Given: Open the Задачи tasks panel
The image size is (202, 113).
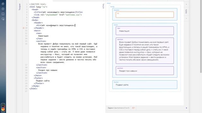Looking at the screenshot, I should point(118,108).
